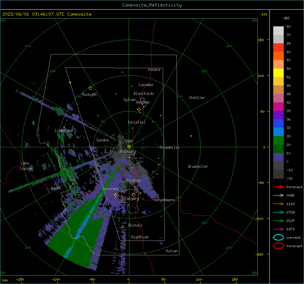Click the white 04DK arrow symbol

click(x=278, y=195)
